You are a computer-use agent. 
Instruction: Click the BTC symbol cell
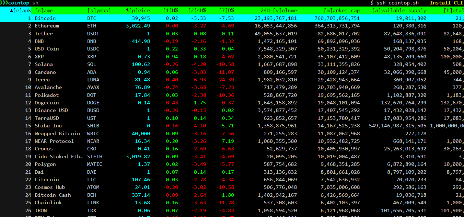coord(92,18)
